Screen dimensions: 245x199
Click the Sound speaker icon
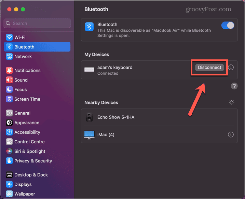[x=9, y=80]
